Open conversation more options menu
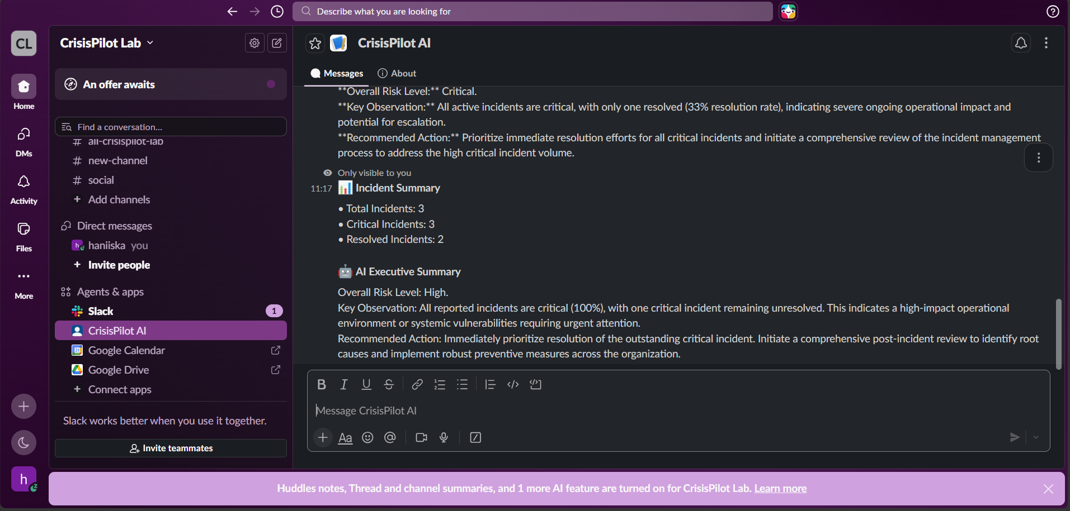The width and height of the screenshot is (1070, 511). 1046,43
